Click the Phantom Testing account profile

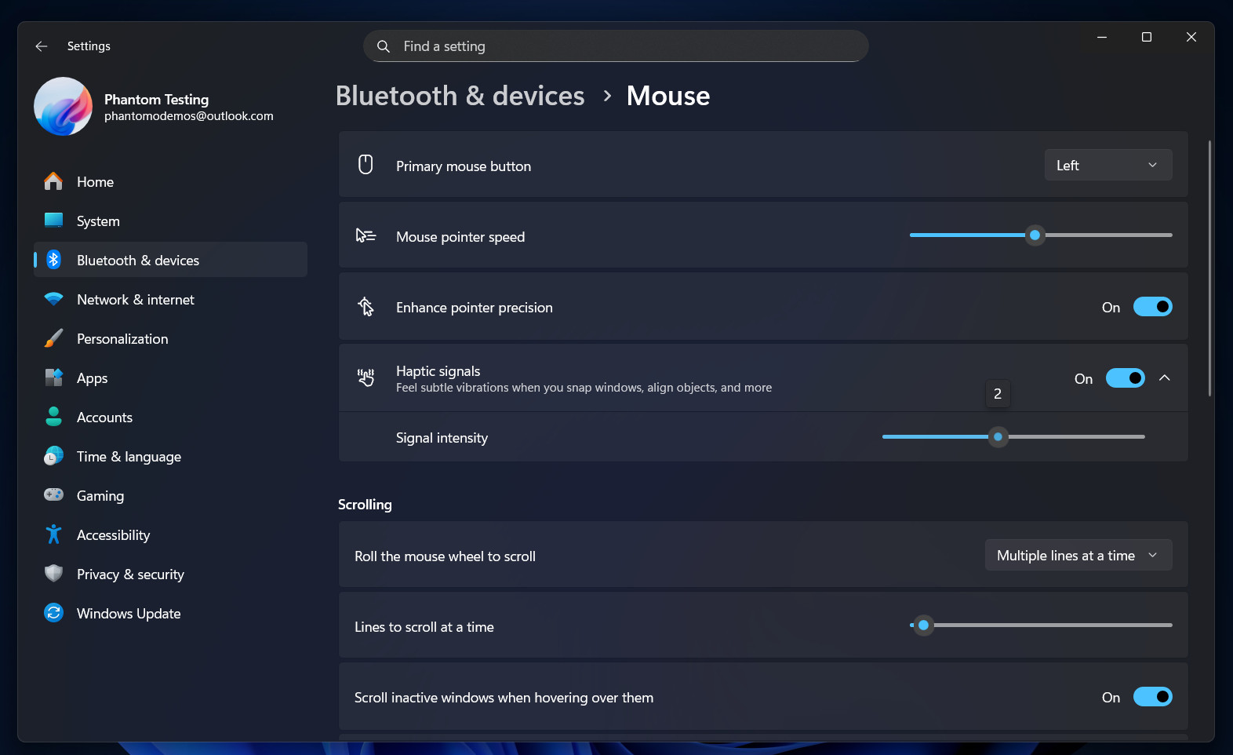point(157,107)
